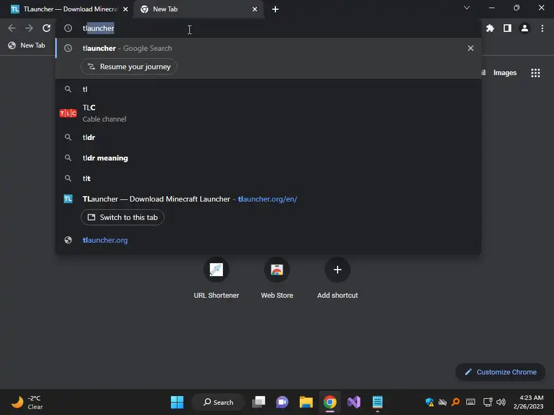Click the Chrome taskbar icon

coord(329,402)
